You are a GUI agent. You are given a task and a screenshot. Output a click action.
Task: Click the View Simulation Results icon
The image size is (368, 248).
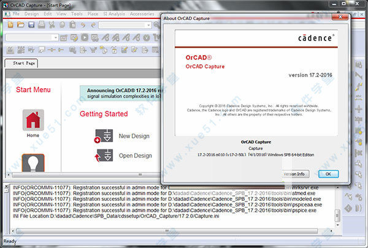[95, 38]
